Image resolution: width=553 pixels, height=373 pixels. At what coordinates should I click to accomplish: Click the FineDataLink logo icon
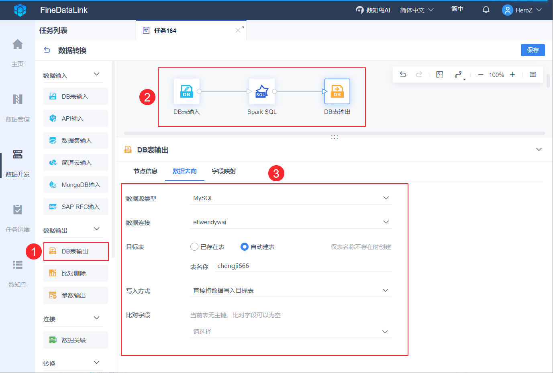click(x=20, y=10)
